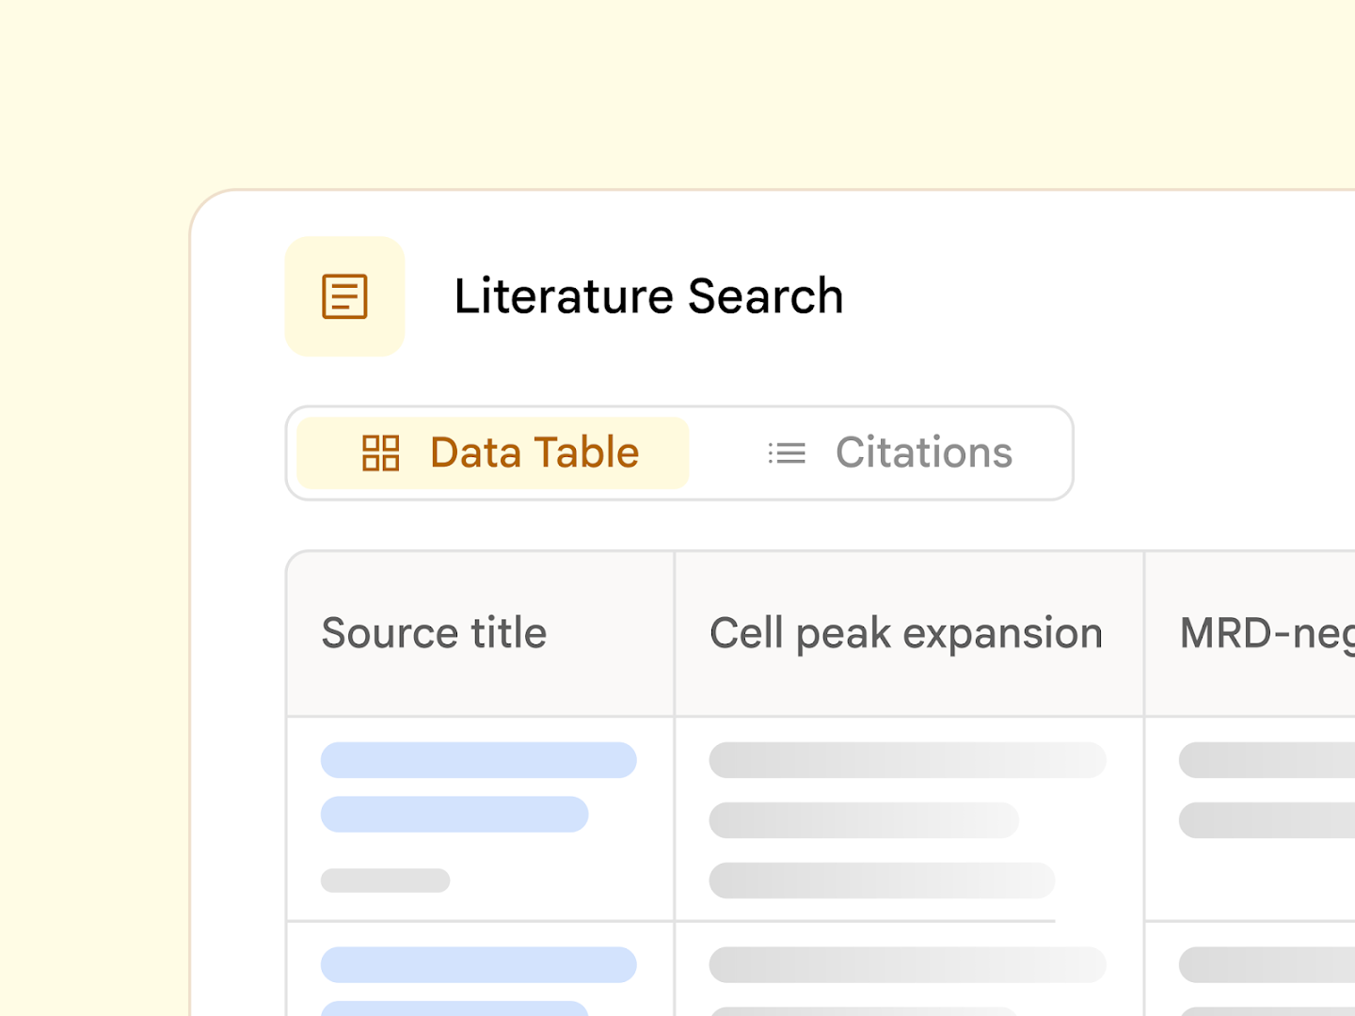1355x1016 pixels.
Task: Switch to the Data Table tab
Action: 493,452
